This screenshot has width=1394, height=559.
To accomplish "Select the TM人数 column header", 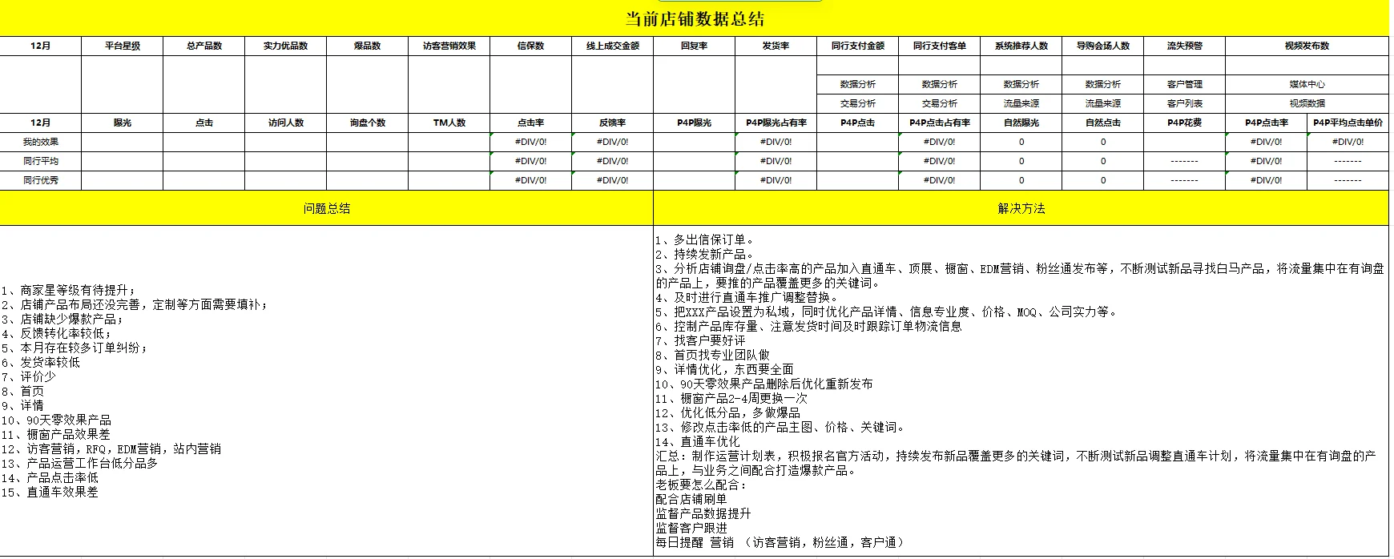I will tap(449, 123).
